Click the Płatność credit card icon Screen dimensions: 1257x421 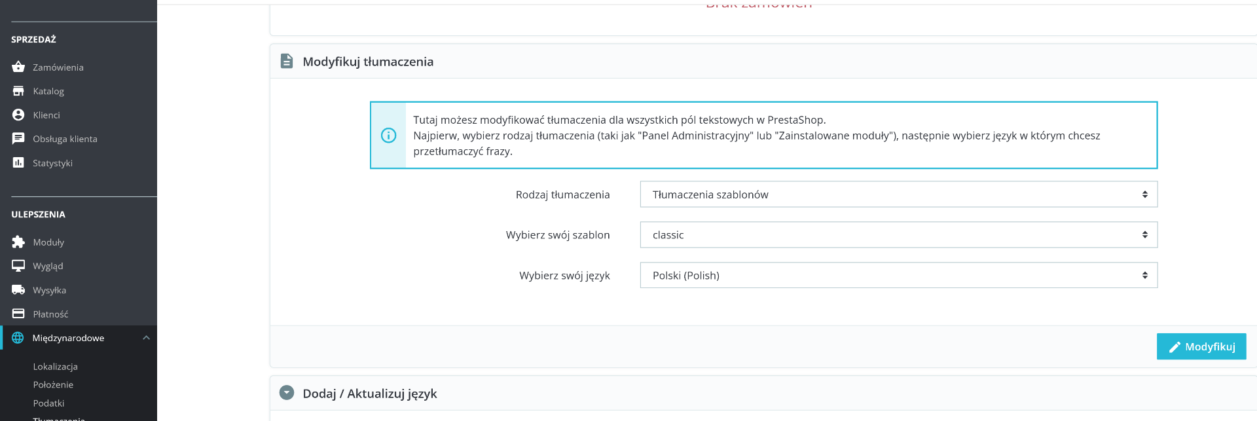coord(18,314)
